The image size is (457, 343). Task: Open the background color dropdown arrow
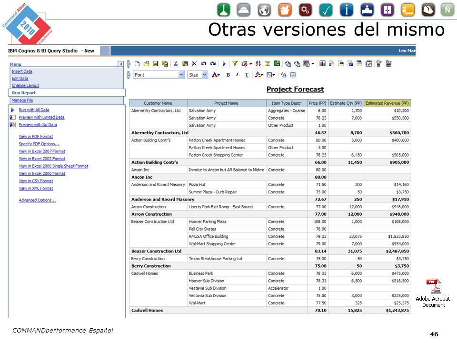click(262, 75)
